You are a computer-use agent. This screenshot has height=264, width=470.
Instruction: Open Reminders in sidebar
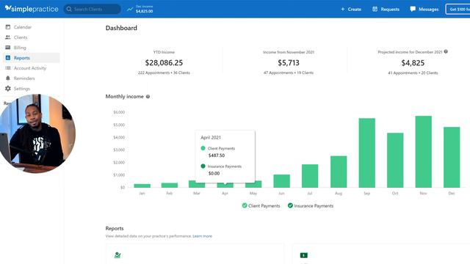click(24, 78)
